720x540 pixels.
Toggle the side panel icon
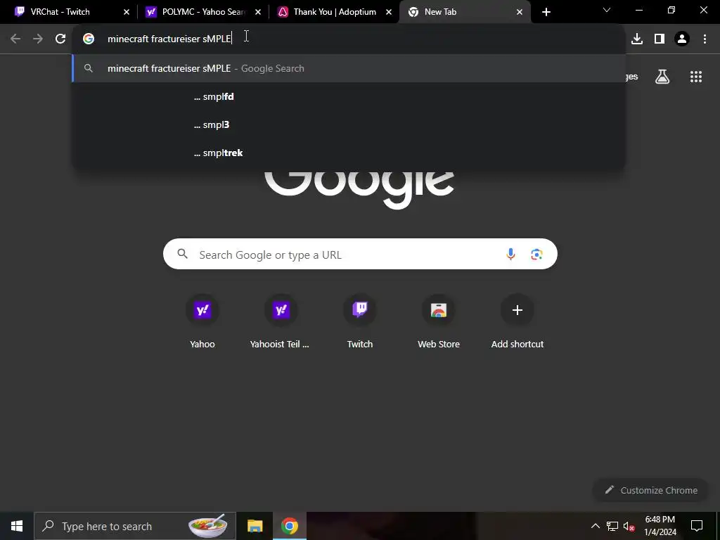click(660, 39)
